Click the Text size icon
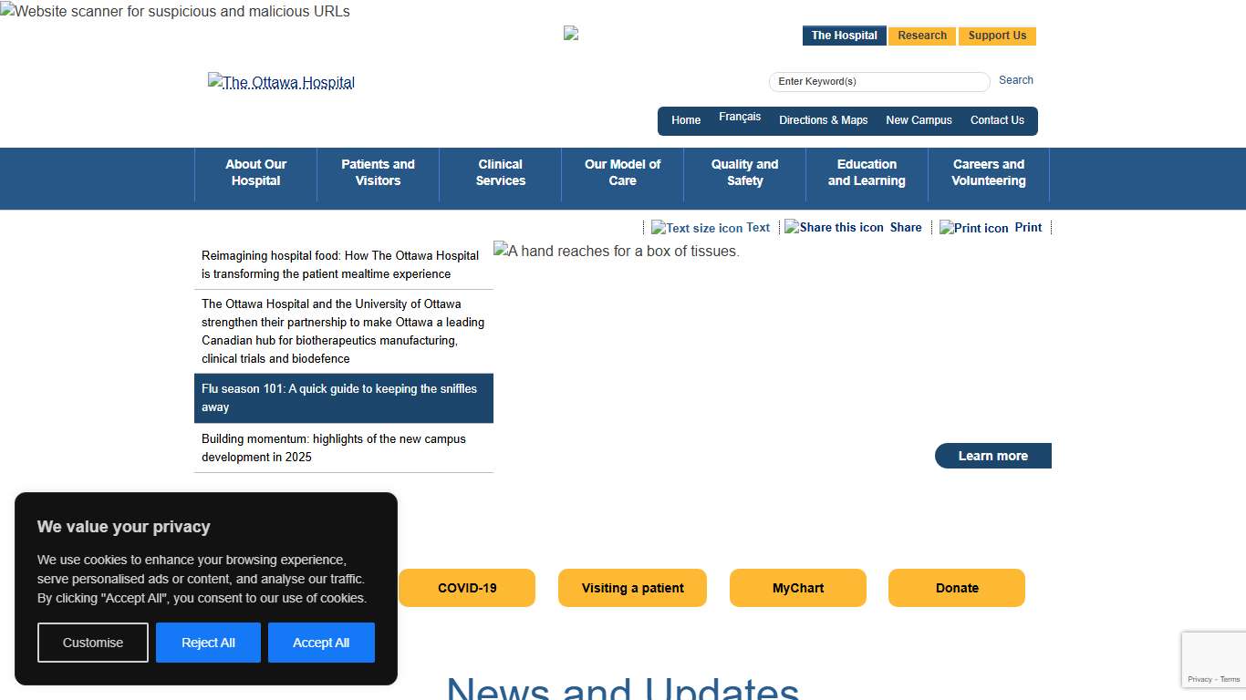This screenshot has width=1246, height=700. [697, 228]
